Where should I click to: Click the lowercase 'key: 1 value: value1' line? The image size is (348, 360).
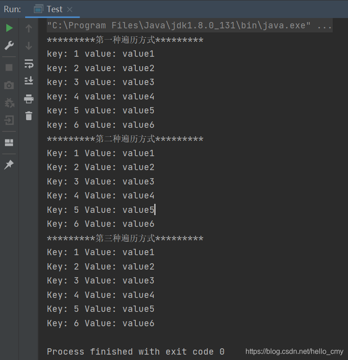tap(100, 54)
